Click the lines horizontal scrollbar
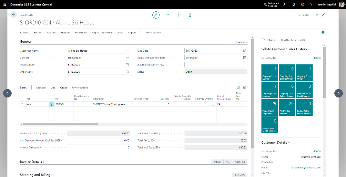The height and width of the screenshot is (177, 346). pos(60,124)
